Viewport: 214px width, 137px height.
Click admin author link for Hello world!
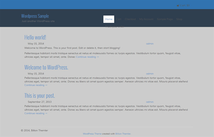[150, 44]
